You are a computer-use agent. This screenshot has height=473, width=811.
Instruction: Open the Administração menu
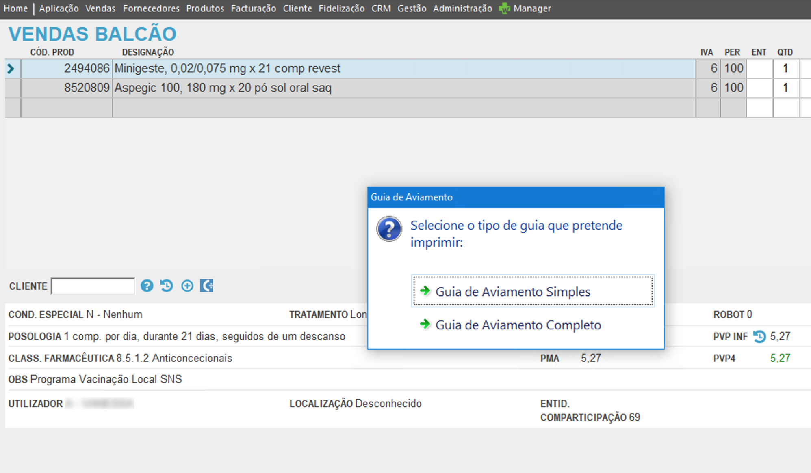pyautogui.click(x=462, y=9)
